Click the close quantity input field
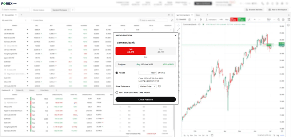 click(x=148, y=73)
